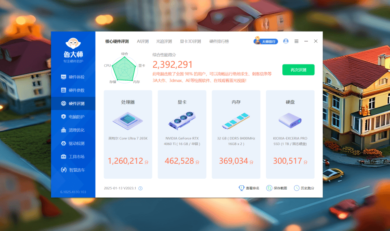Click the 32 GB DDR5 8400MHz text
Image resolution: width=390 pixels, height=231 pixels.
(x=236, y=141)
